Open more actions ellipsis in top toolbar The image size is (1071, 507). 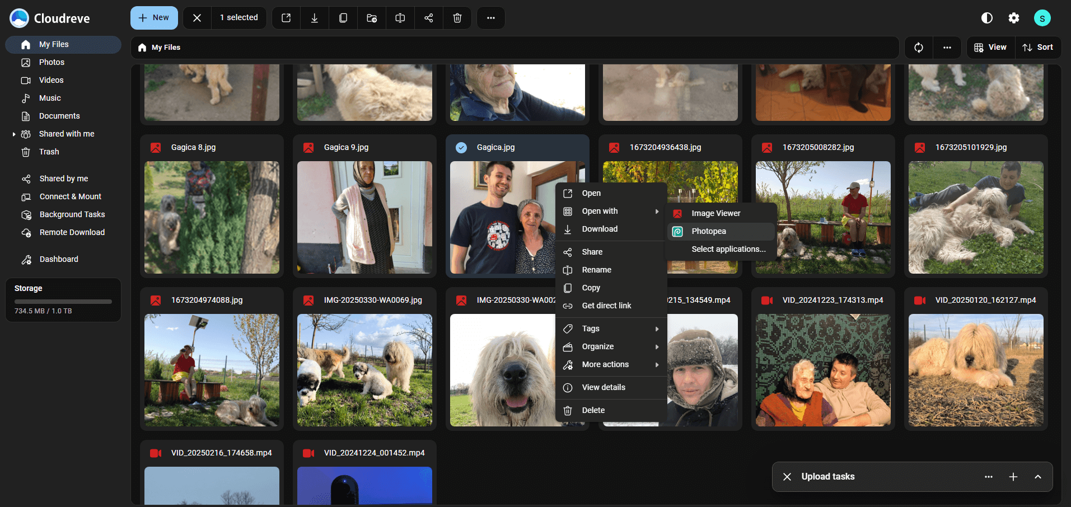tap(491, 18)
